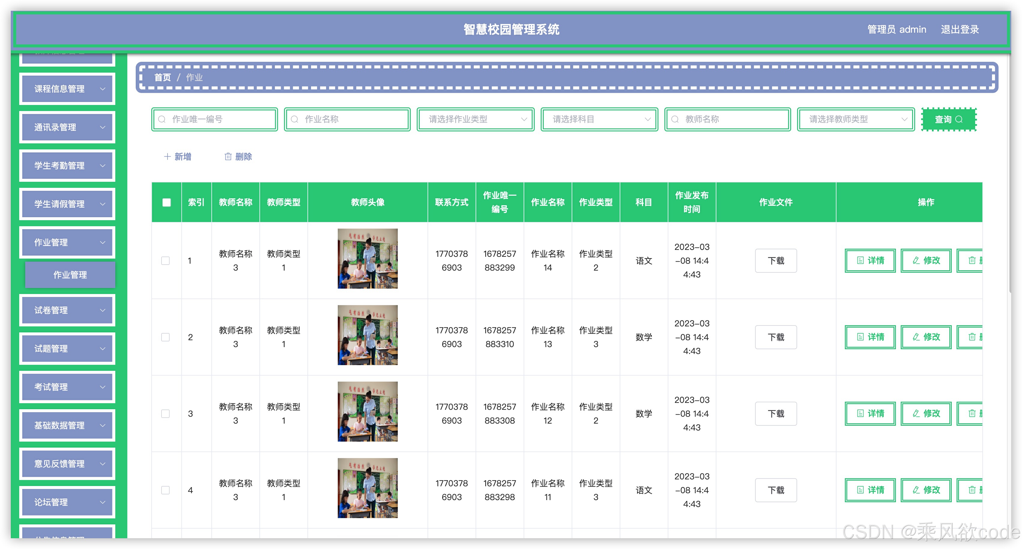This screenshot has height=549, width=1022.
Task: Click the 详情 document icon in row 1
Action: [x=860, y=260]
